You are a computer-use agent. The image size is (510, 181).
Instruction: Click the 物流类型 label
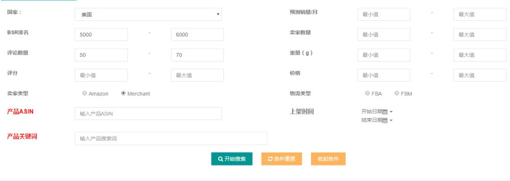(x=300, y=94)
